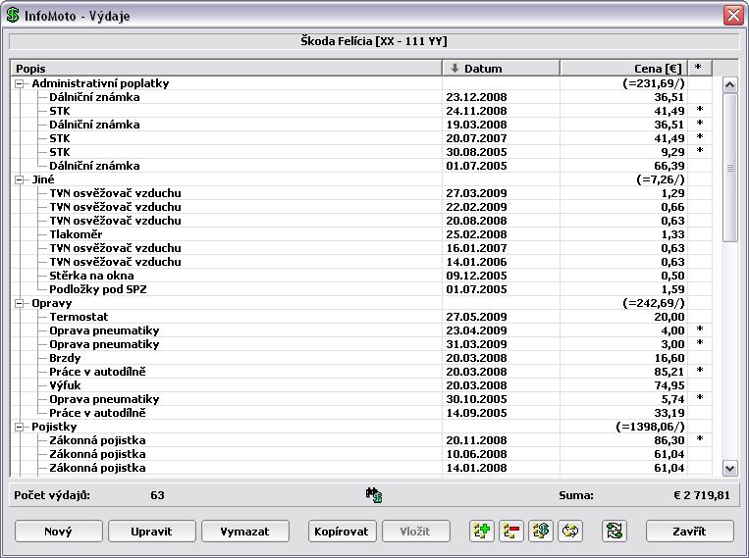Select the Tlakoměr row

361,234
